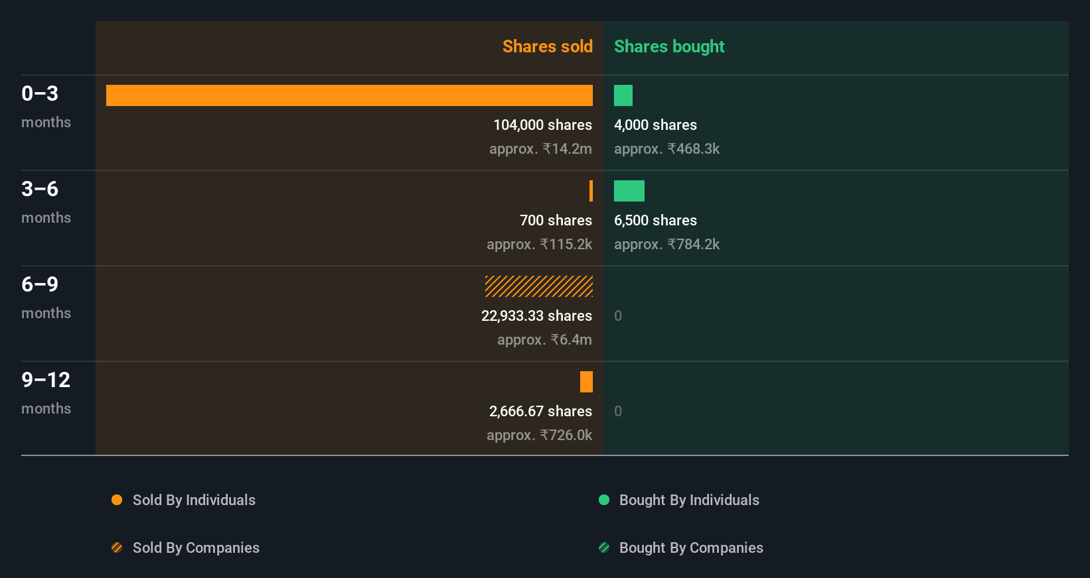This screenshot has width=1090, height=578.
Task: Click the 0 bought value in 6–9 months row
Action: pyautogui.click(x=618, y=316)
